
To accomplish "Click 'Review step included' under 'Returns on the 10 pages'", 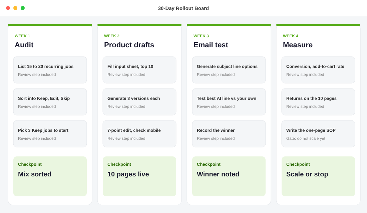I will click(x=305, y=106).
